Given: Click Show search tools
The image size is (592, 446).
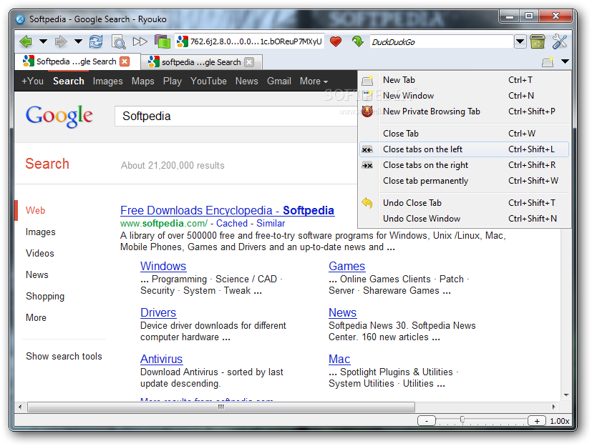Looking at the screenshot, I should pos(64,356).
